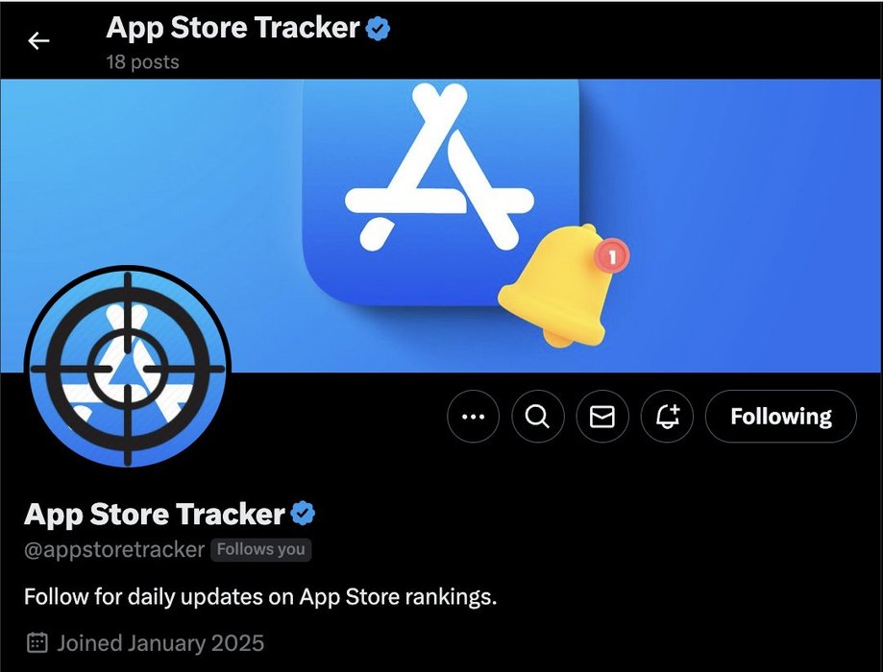Turn on post notifications with bell-plus icon

667,417
